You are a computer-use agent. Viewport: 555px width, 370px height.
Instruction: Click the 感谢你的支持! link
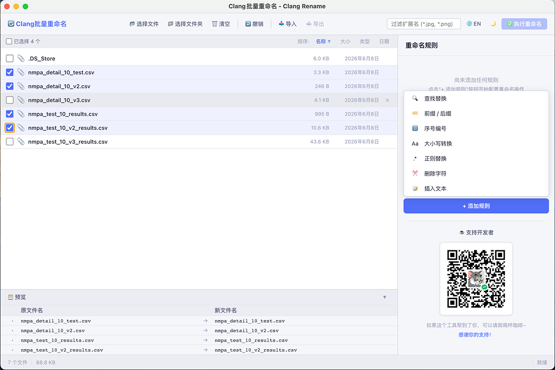coord(475,334)
